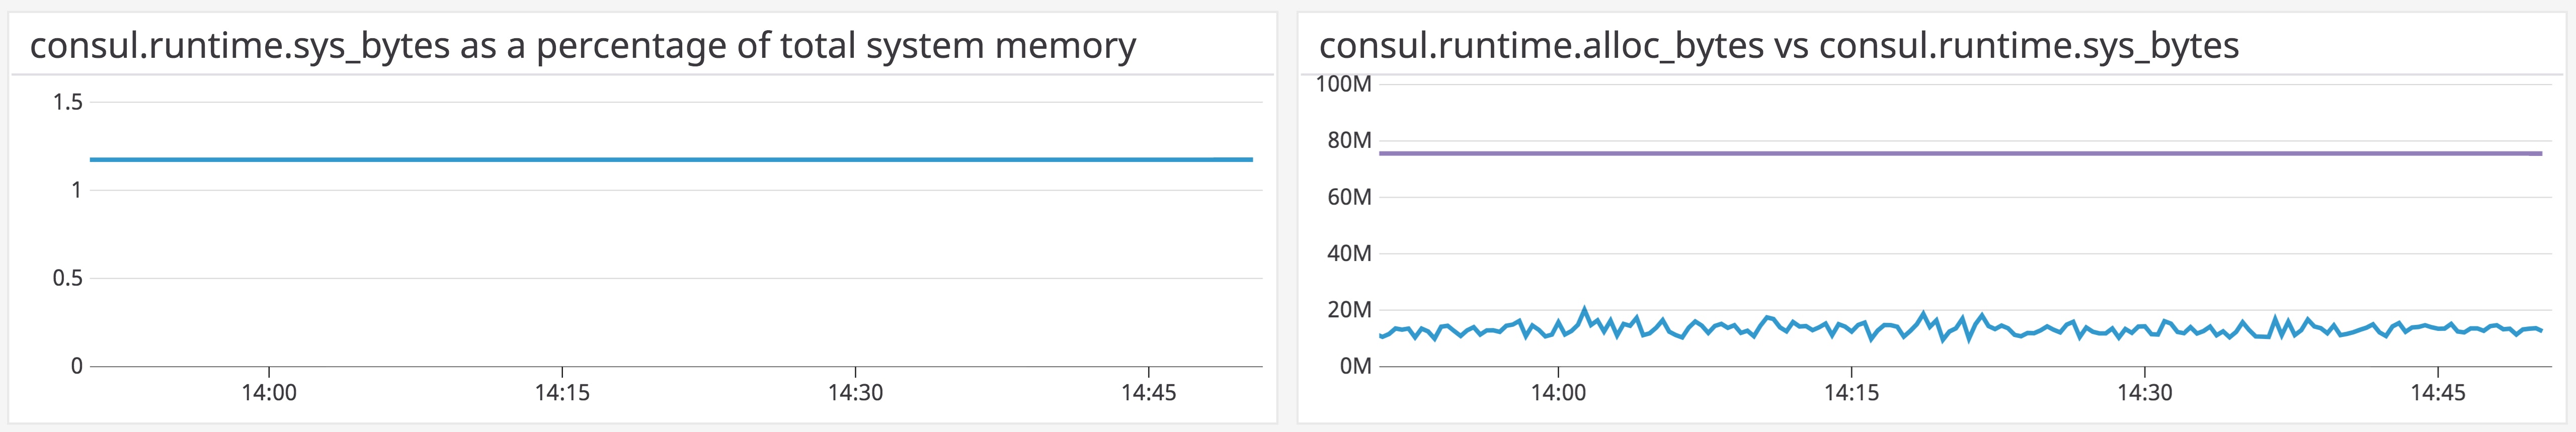This screenshot has height=432, width=2576.
Task: Click the 14:15 tick on the left graph
Action: point(562,393)
